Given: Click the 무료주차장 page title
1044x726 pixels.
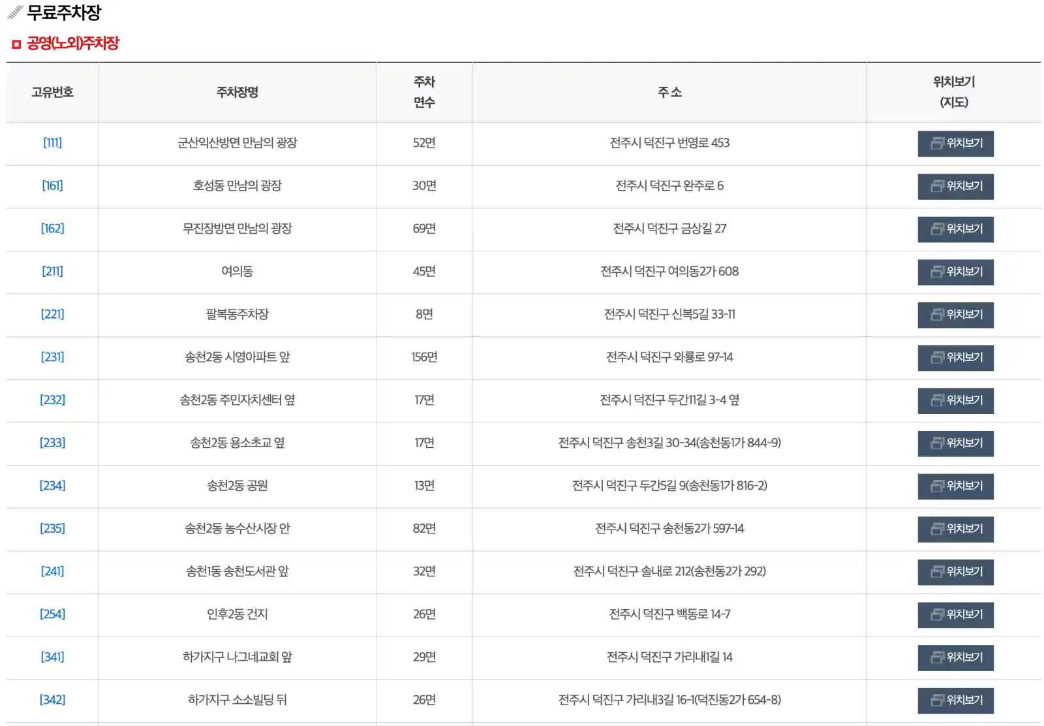Looking at the screenshot, I should click(x=65, y=11).
